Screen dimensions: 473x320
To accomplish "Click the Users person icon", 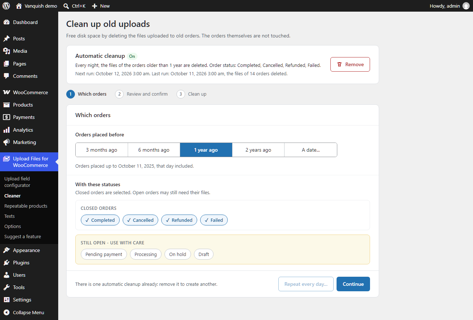I will [x=7, y=275].
